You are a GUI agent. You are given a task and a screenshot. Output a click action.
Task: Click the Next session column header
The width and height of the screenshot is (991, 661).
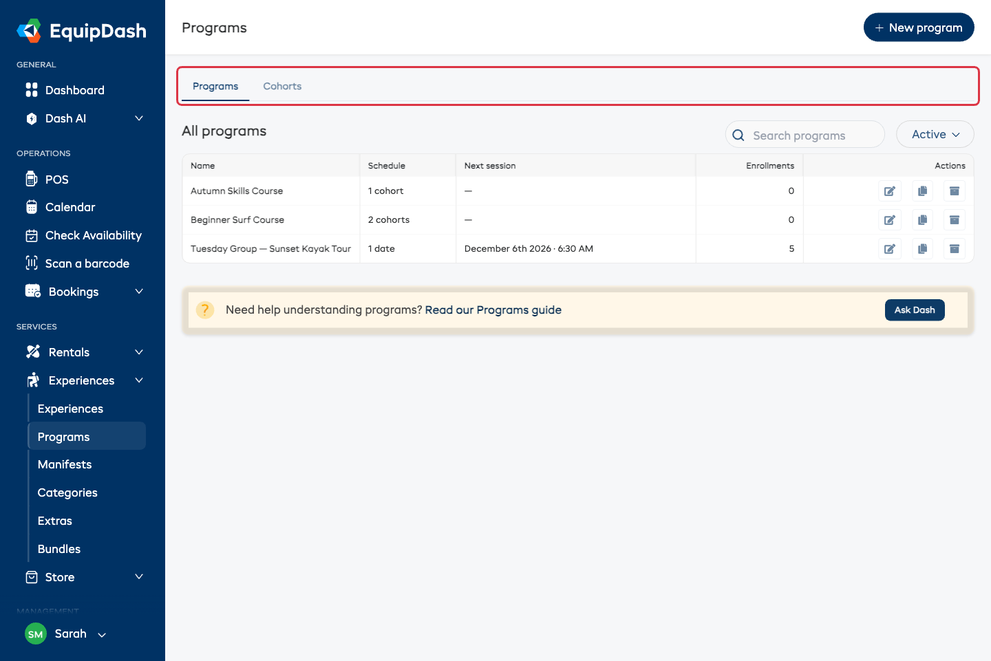point(490,166)
